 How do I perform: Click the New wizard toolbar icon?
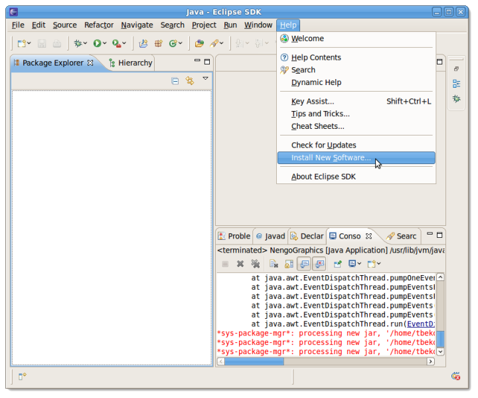click(x=21, y=44)
